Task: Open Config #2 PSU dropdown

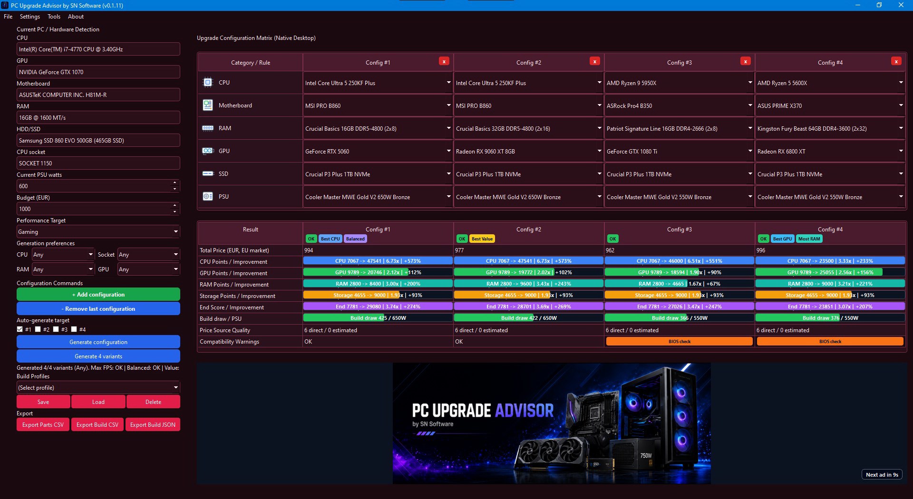Action: point(528,197)
